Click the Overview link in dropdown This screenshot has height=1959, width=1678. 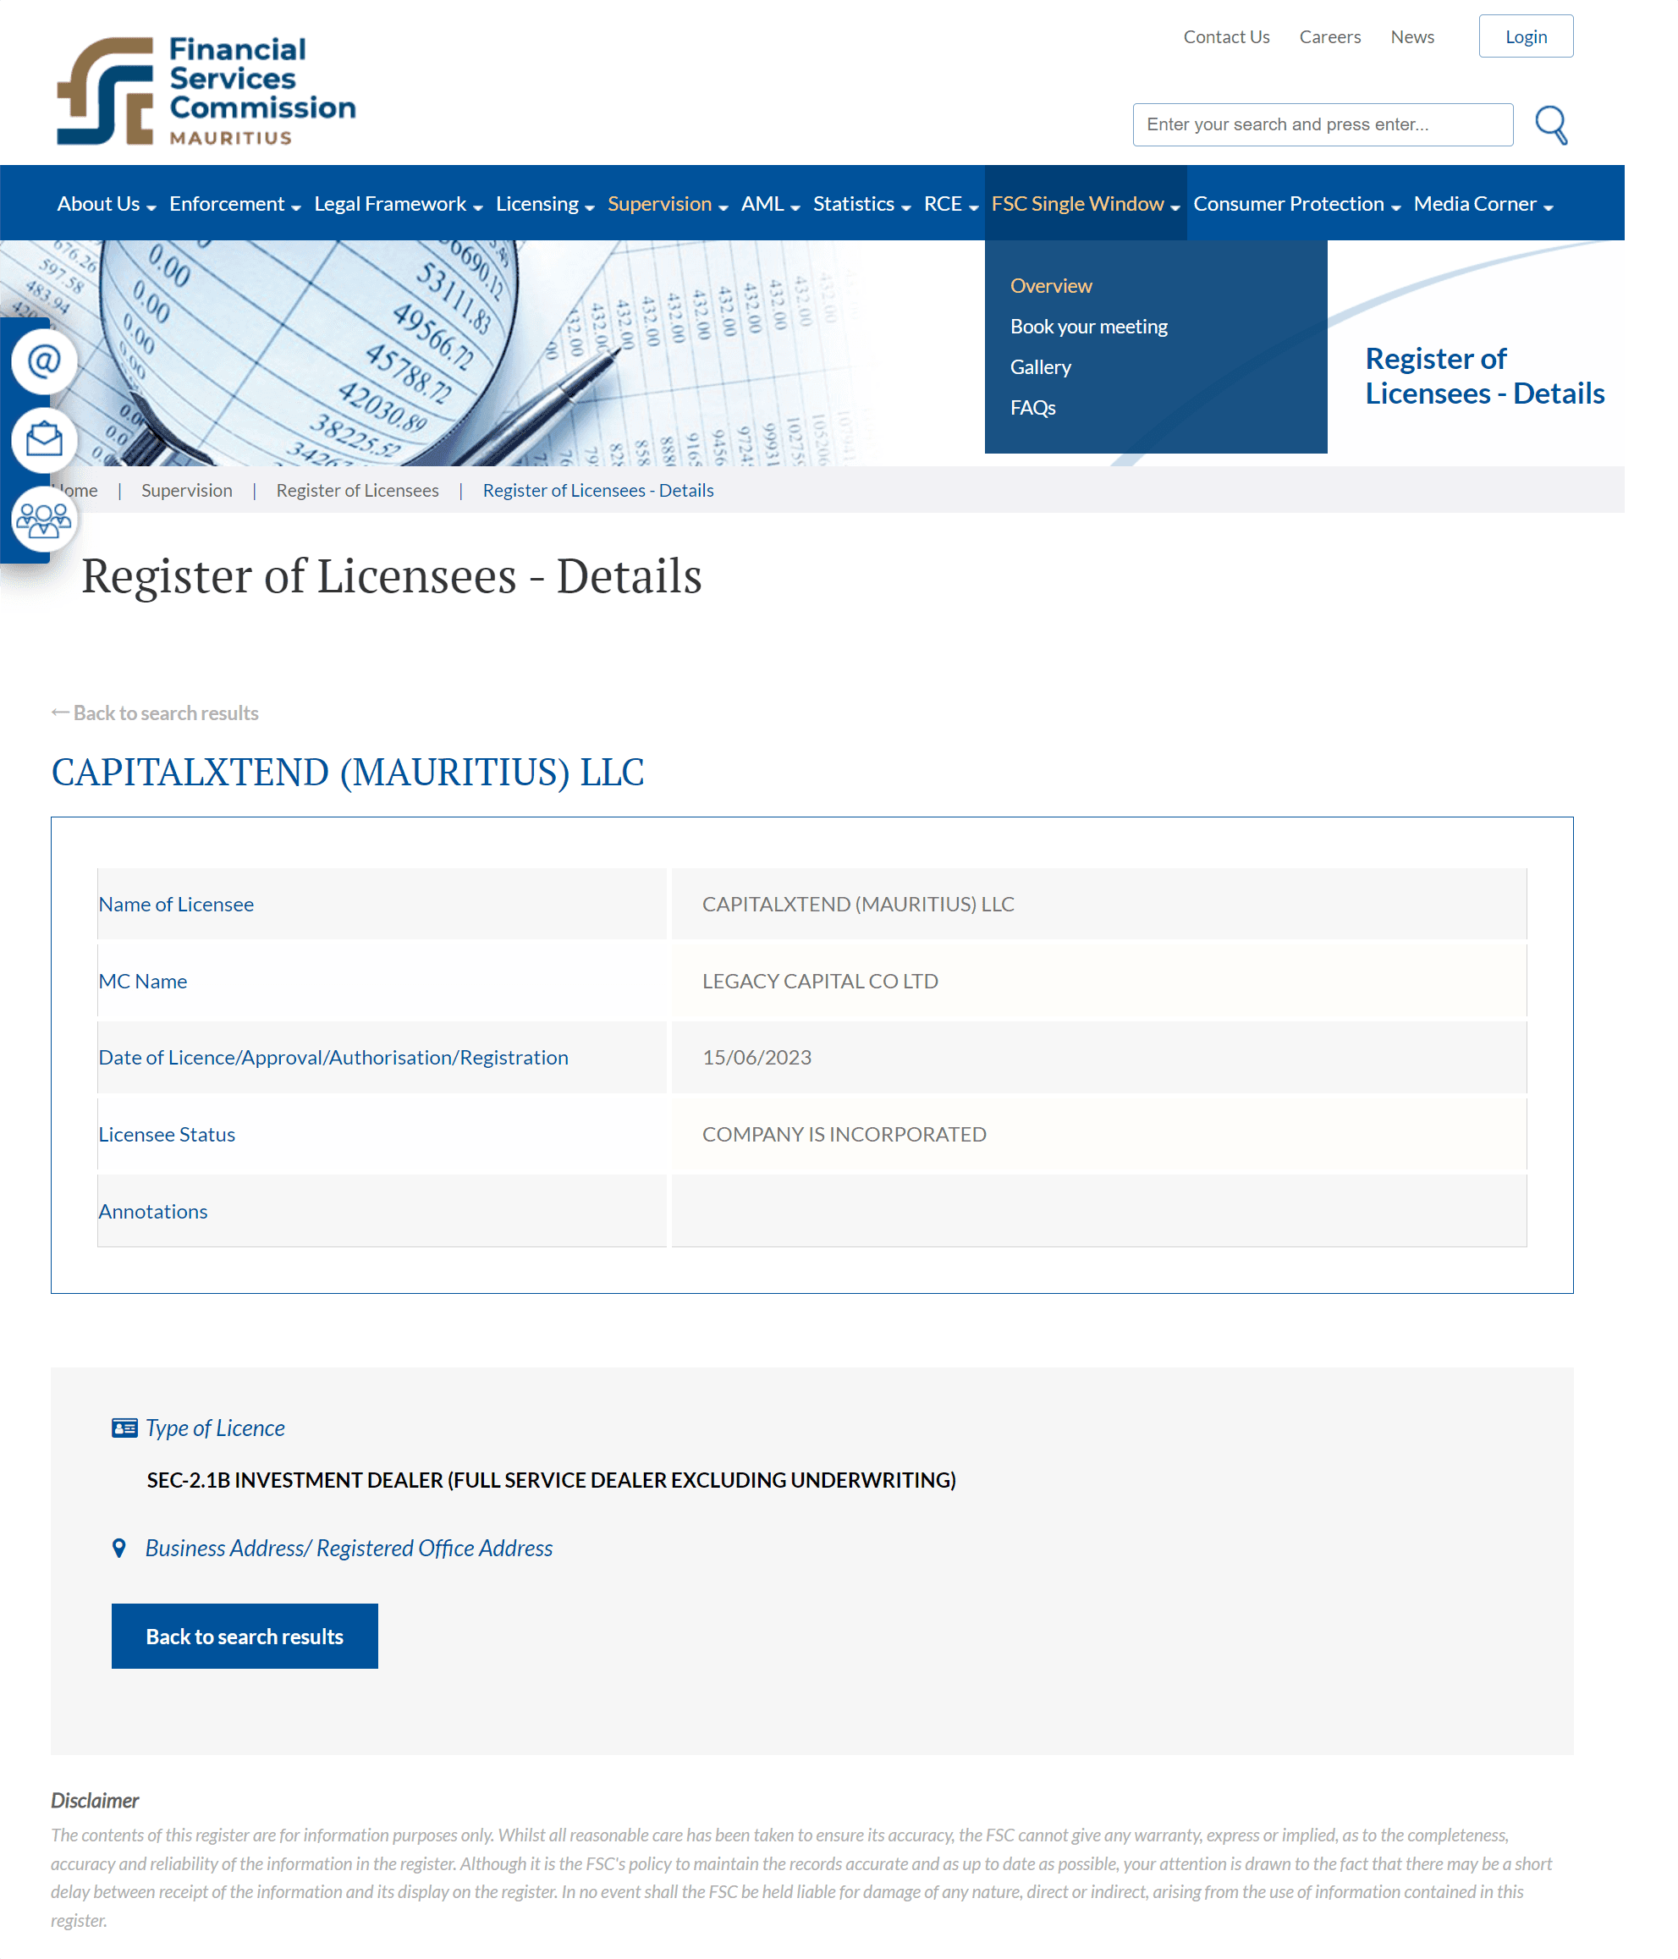tap(1050, 284)
